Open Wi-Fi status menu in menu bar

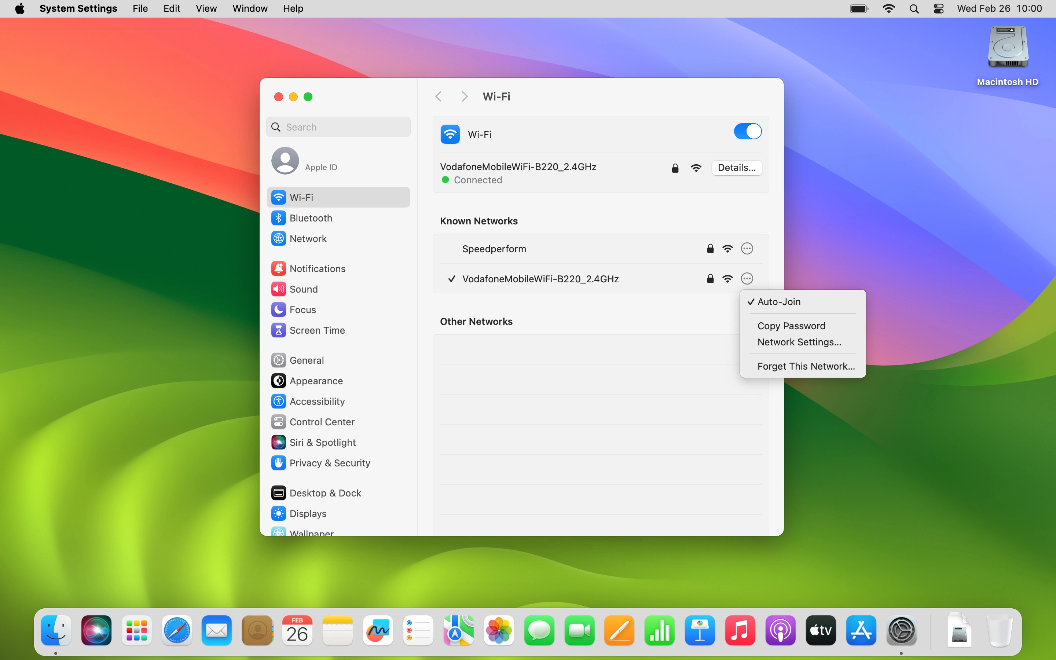[x=888, y=9]
